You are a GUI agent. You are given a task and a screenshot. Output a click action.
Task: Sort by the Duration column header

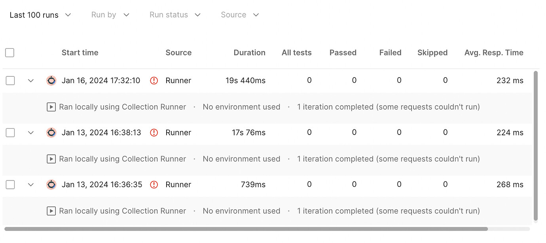tap(249, 53)
